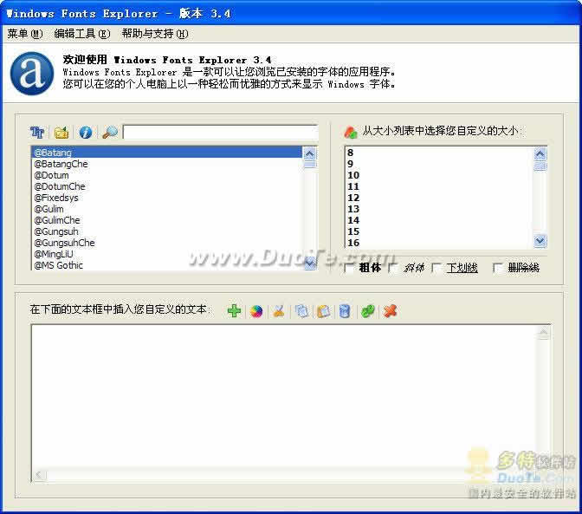Select the @DotumChe font
Image resolution: width=582 pixels, height=514 pixels.
(166, 186)
